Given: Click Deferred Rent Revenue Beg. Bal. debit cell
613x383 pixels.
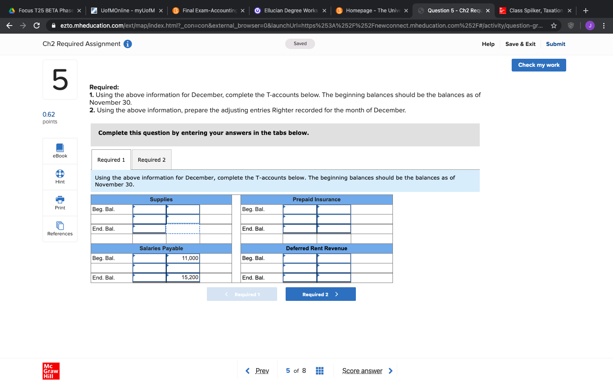Looking at the screenshot, I should [x=300, y=258].
